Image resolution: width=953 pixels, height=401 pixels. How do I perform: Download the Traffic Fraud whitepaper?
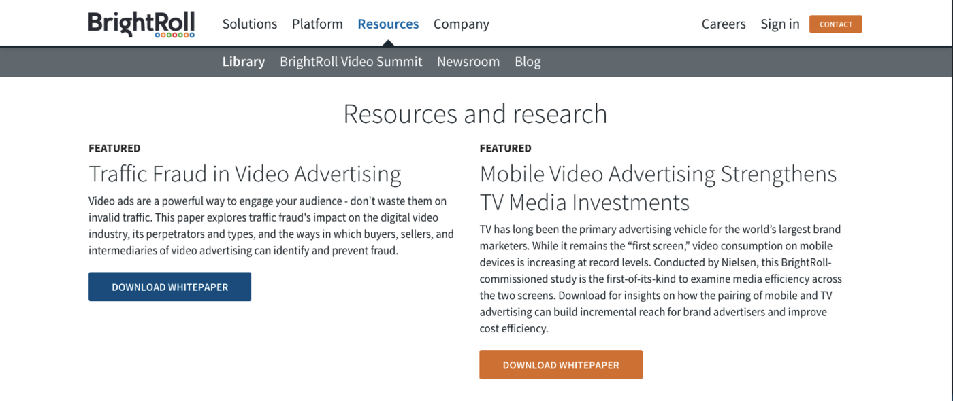(x=169, y=286)
